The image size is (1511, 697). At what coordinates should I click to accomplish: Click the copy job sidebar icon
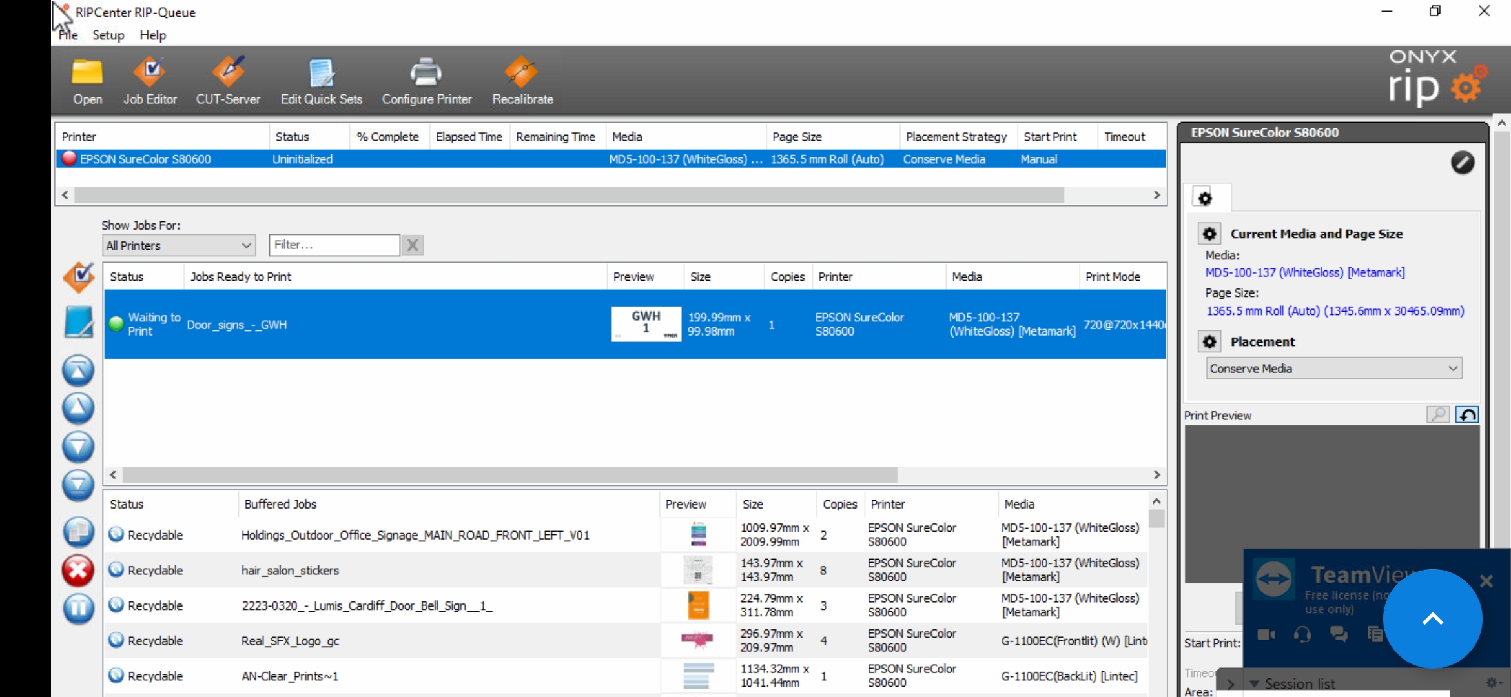(78, 532)
